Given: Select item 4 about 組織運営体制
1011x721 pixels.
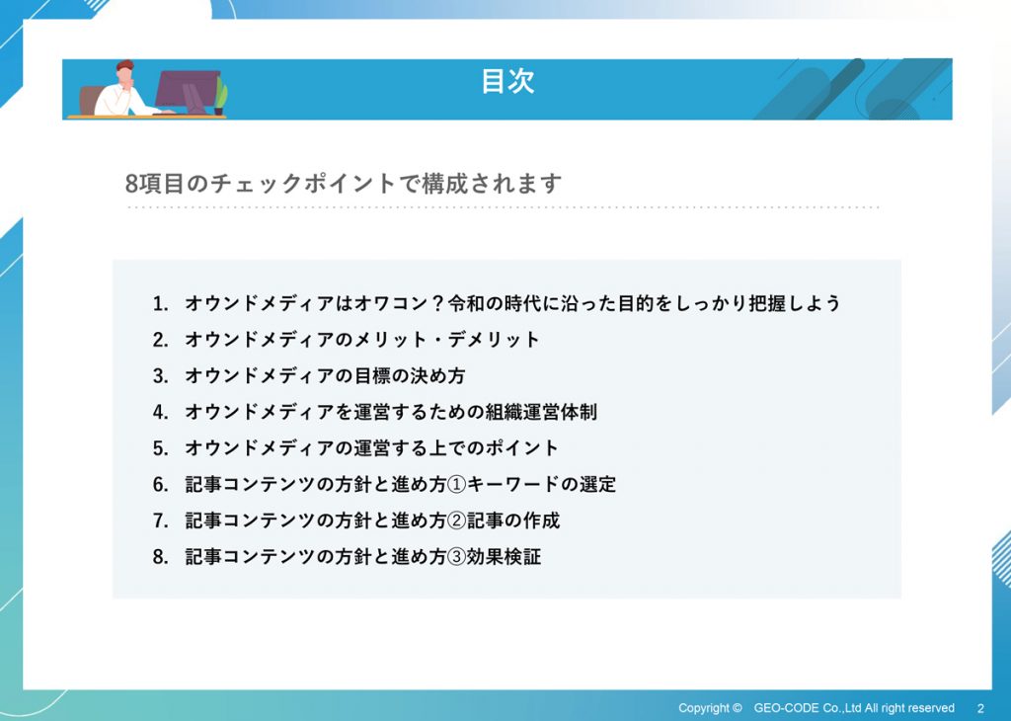Looking at the screenshot, I should point(374,412).
